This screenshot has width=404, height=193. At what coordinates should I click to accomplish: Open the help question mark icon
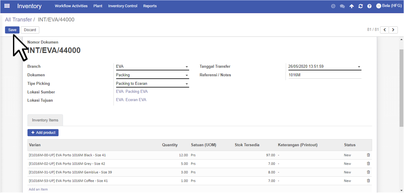[369, 6]
